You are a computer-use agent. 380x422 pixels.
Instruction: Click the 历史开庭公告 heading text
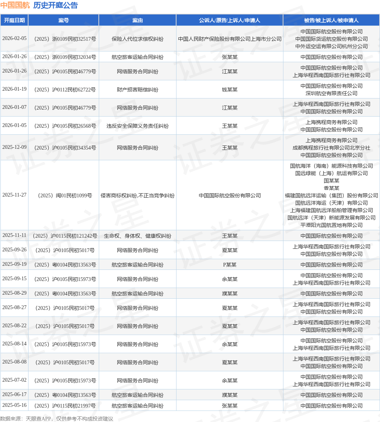[56, 6]
